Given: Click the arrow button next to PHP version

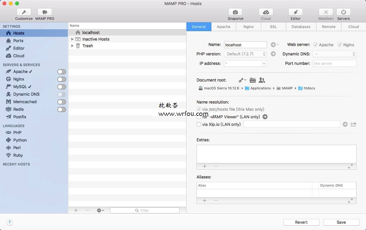Looking at the screenshot, I should [273, 54].
